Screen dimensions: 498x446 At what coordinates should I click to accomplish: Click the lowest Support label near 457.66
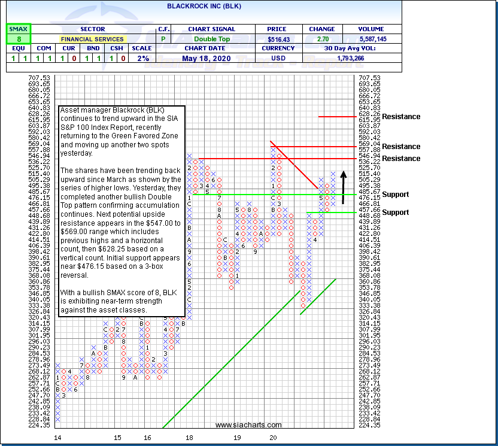coord(396,213)
